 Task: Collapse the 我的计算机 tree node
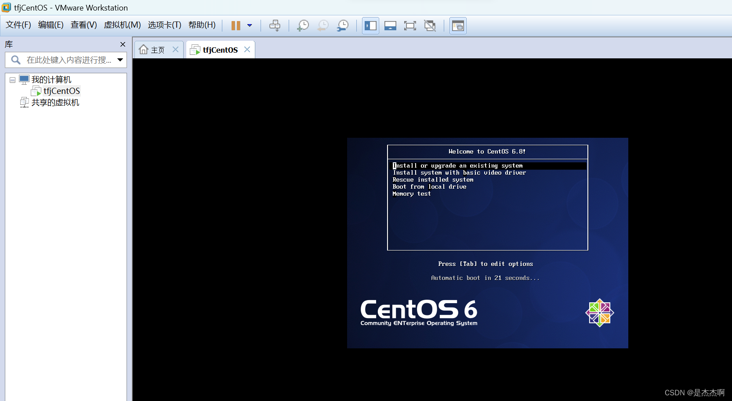[x=12, y=79]
